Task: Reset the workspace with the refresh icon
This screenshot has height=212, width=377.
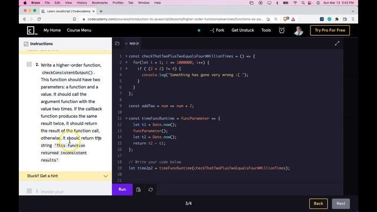Action: point(151,190)
